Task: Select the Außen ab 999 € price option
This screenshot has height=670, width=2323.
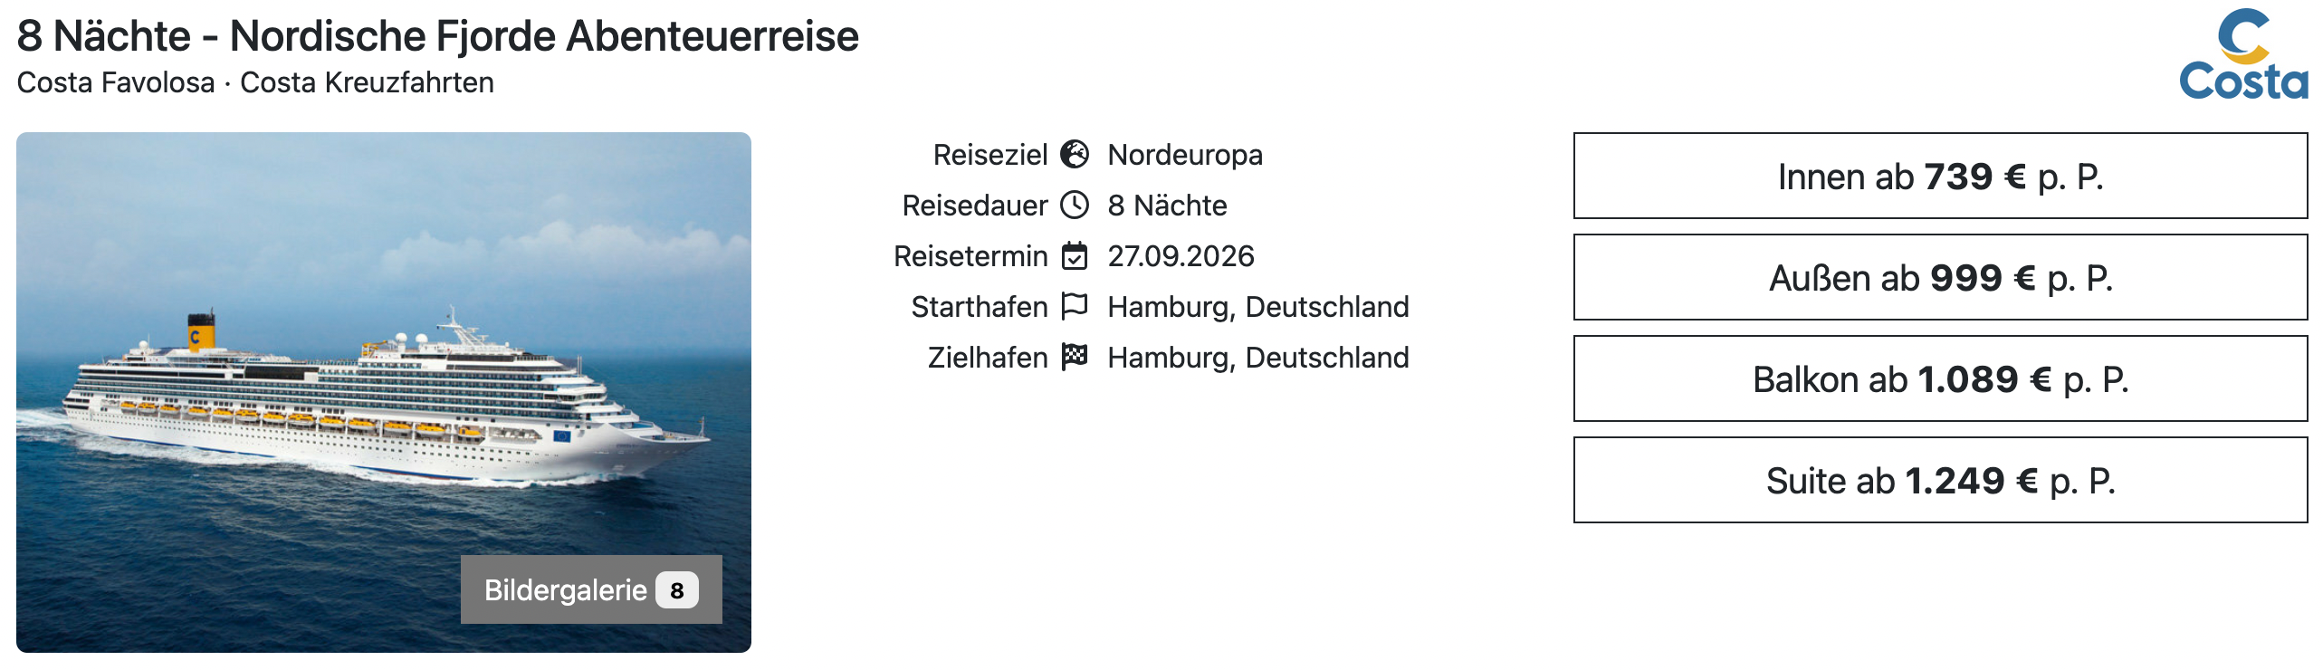Action: pos(1940,278)
